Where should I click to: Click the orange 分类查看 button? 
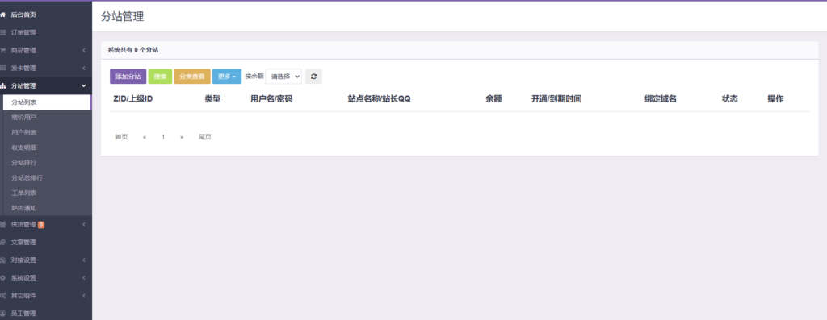[x=192, y=77]
